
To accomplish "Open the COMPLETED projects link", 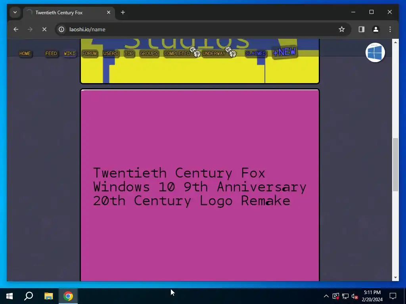I will (177, 53).
